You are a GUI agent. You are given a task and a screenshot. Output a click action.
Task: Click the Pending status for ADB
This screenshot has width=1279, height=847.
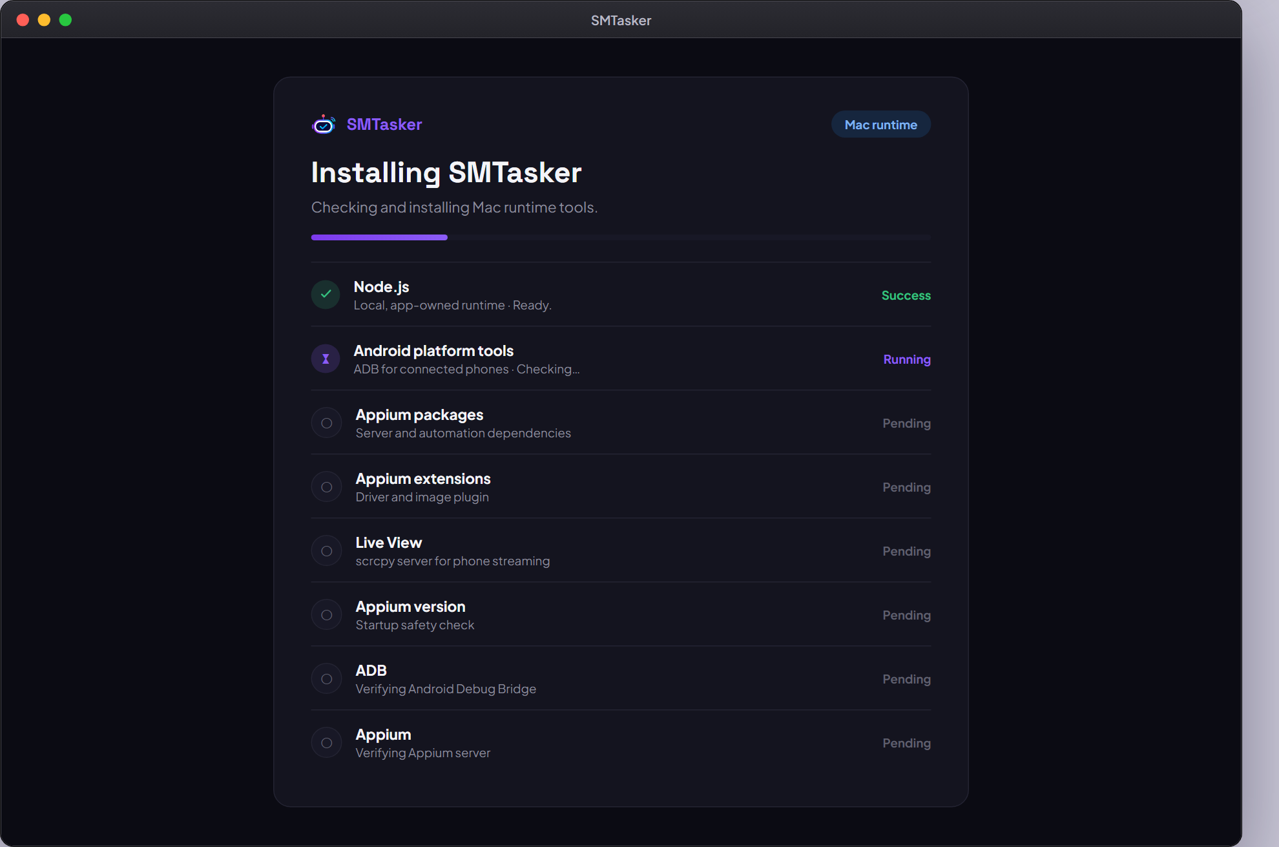tap(907, 679)
